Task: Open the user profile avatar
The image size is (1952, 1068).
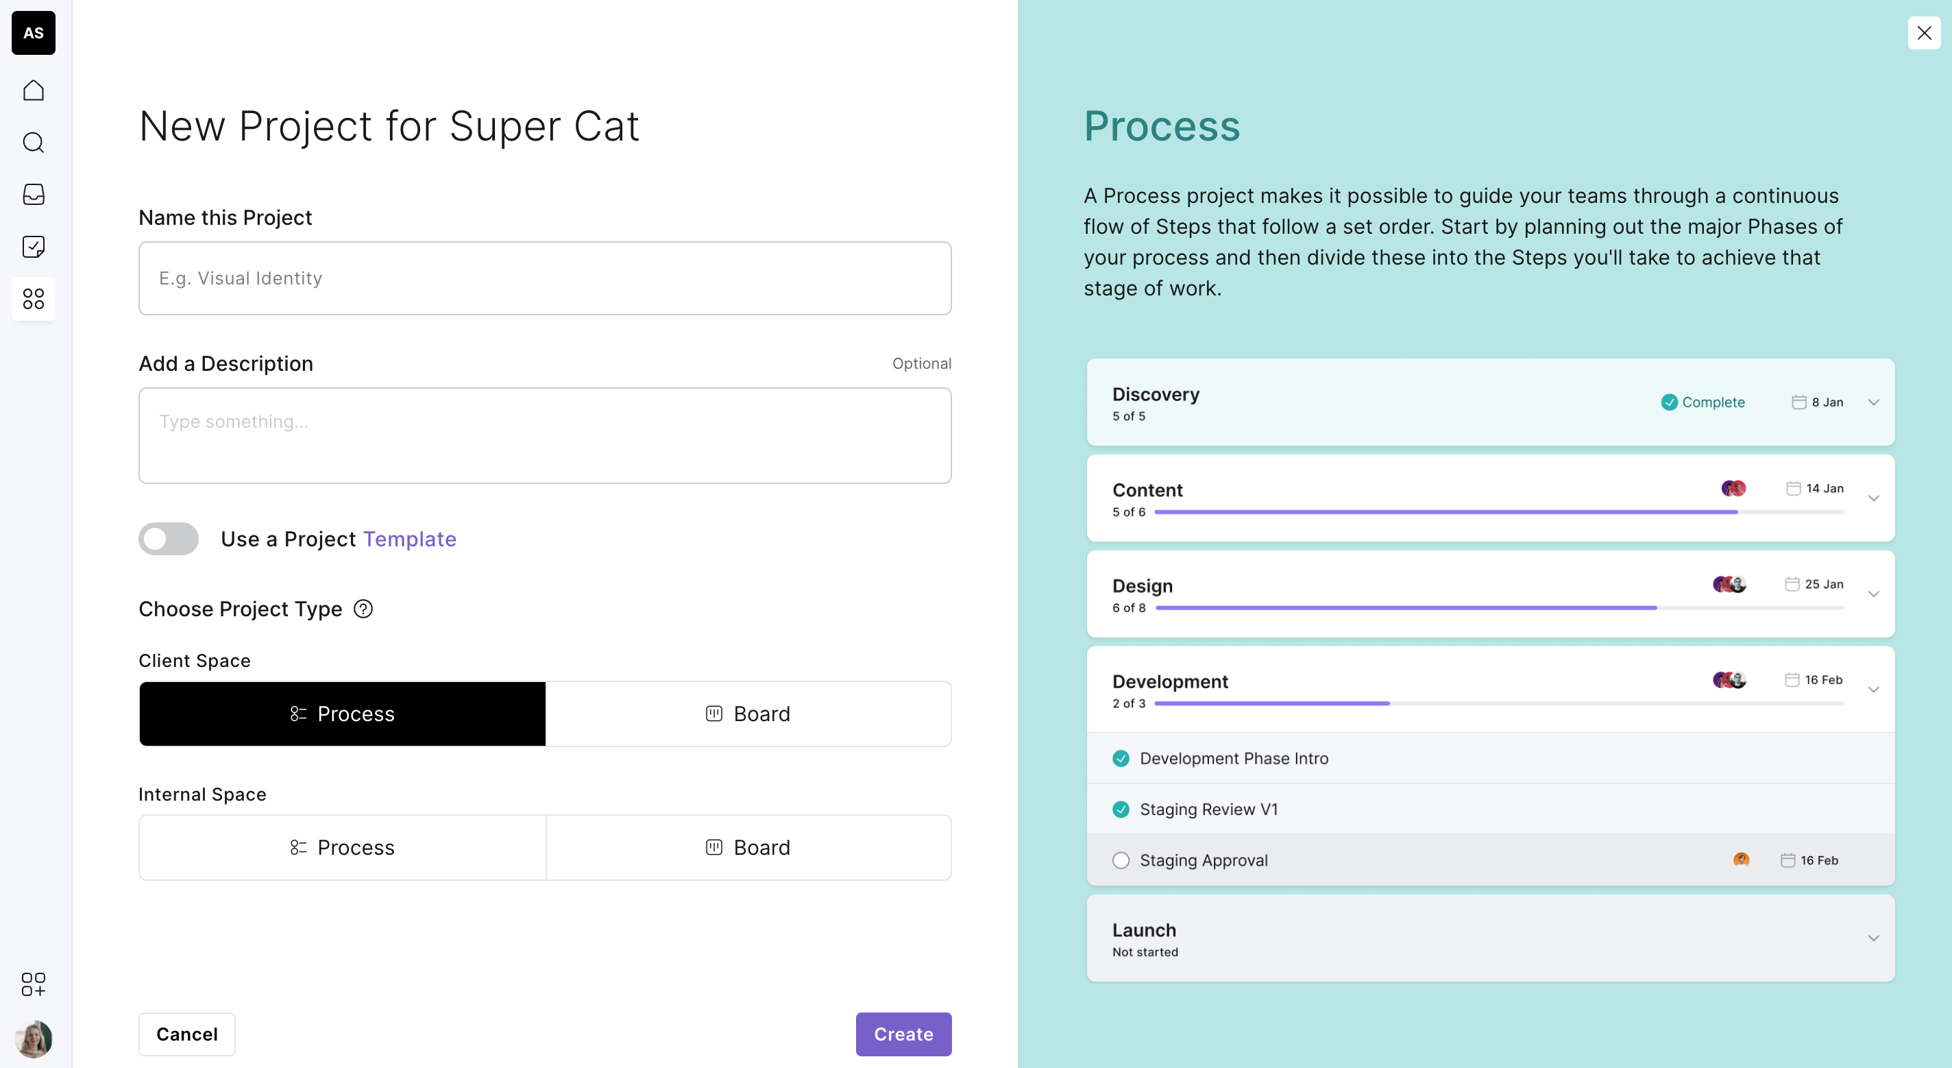Action: click(x=34, y=1039)
